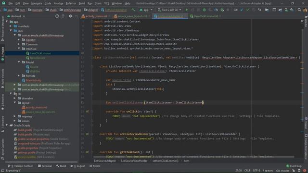Hide the Project panel with minus icon
Image resolution: width=308 pixels, height=173 pixels.
click(76, 16)
